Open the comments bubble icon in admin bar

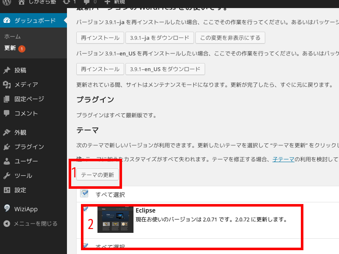(x=87, y=2)
